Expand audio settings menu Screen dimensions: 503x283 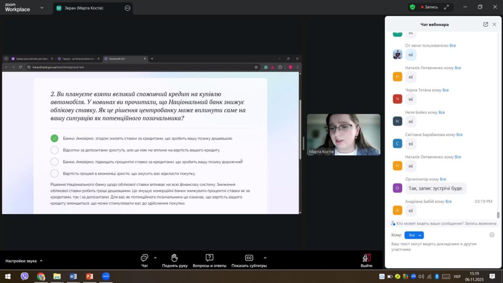coord(41,261)
